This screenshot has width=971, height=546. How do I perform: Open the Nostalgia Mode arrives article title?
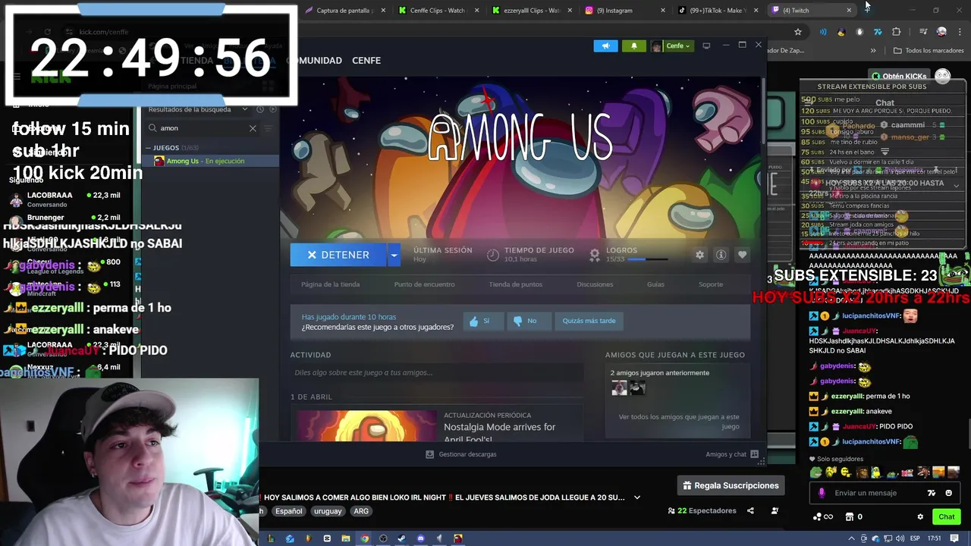coord(499,432)
